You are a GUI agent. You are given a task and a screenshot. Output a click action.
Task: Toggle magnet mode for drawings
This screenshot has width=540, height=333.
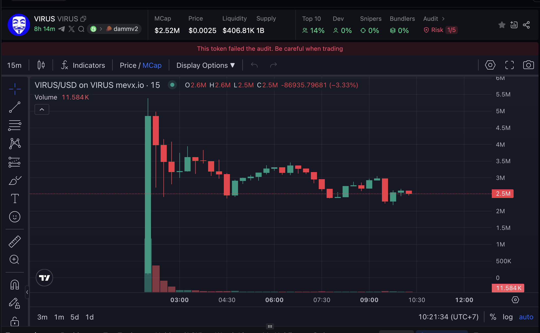(x=15, y=285)
